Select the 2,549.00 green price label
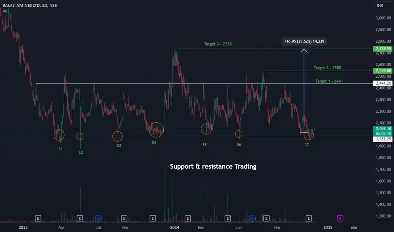The image size is (394, 232). click(x=383, y=71)
